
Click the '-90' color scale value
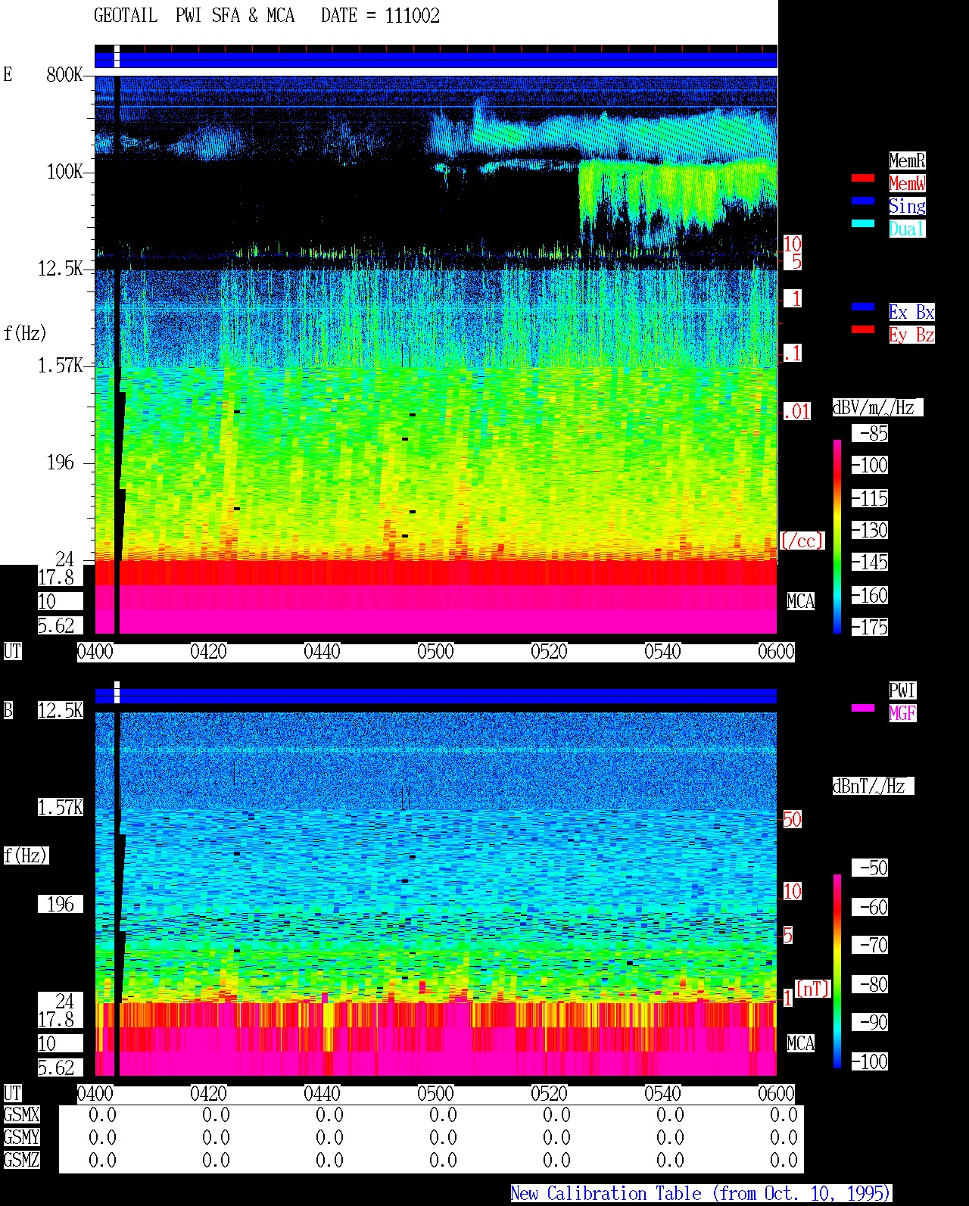[871, 1022]
